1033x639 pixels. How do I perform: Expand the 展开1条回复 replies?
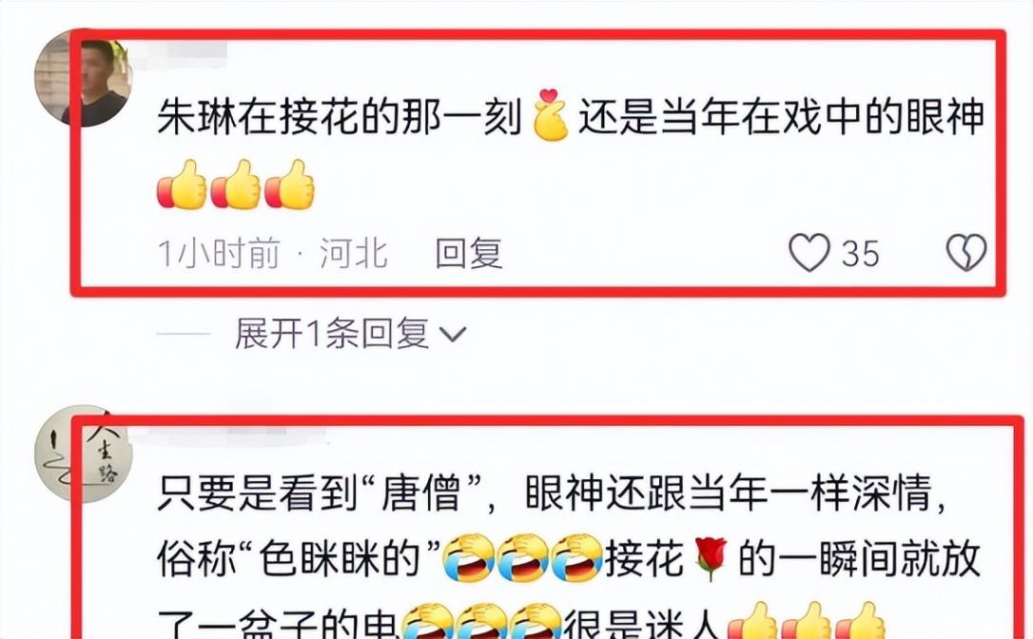point(350,334)
